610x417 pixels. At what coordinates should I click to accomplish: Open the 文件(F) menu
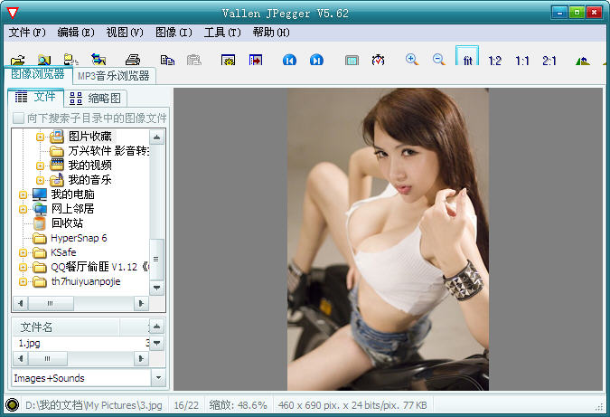27,33
